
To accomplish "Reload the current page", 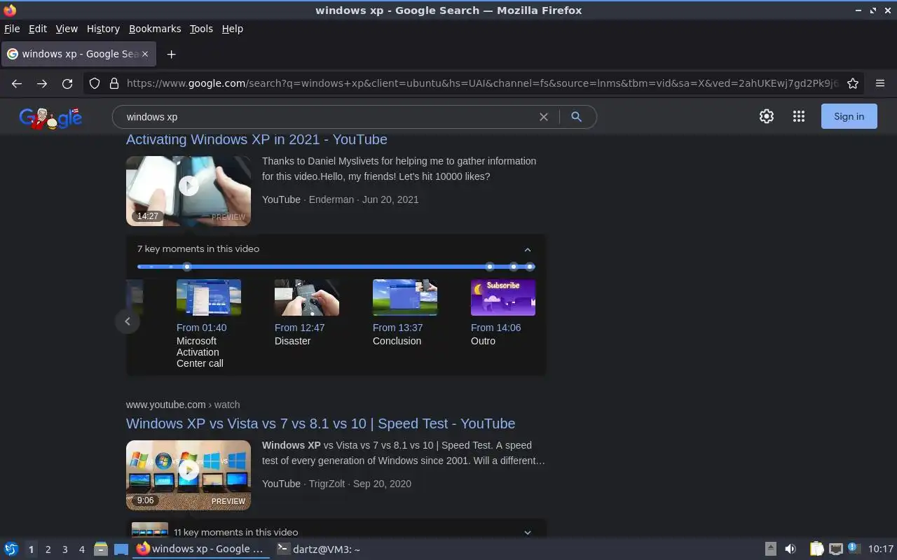I will pos(67,83).
